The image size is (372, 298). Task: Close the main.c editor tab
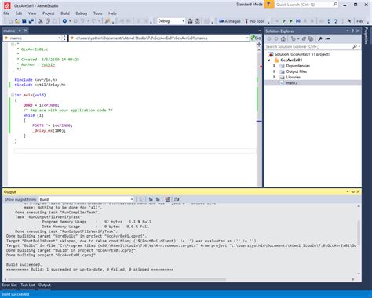[x=25, y=31]
